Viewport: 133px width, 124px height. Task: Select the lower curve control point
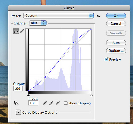pos(45,77)
